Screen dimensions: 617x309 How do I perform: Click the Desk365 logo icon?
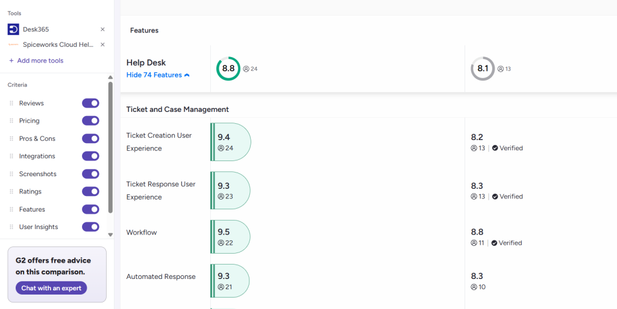coord(13,29)
